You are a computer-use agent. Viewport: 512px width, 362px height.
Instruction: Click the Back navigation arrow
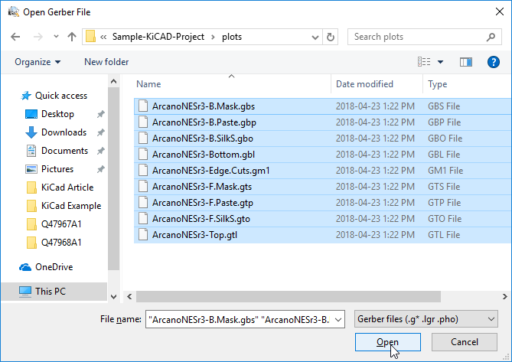click(x=15, y=37)
